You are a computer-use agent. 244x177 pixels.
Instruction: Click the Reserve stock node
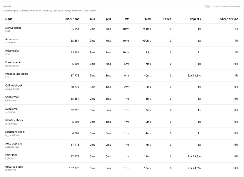coord(14,167)
